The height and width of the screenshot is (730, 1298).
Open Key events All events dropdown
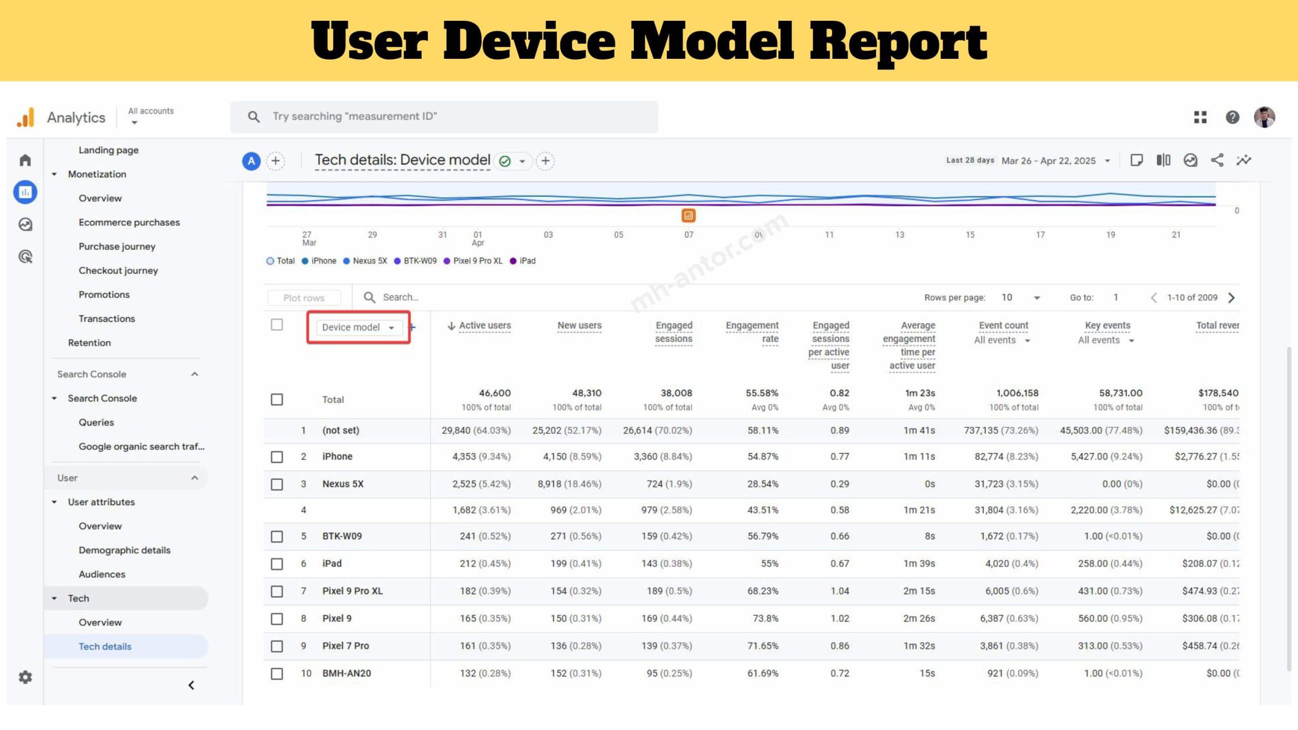click(1106, 340)
